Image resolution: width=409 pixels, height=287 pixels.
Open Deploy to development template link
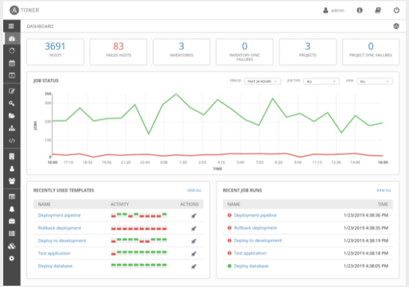(x=62, y=240)
